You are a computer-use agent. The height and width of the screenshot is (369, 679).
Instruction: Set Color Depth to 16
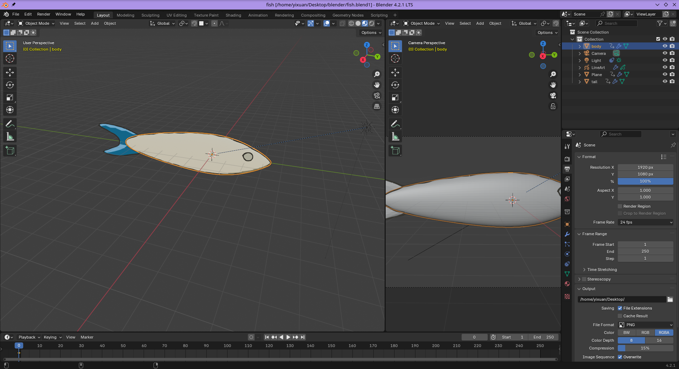click(x=659, y=340)
